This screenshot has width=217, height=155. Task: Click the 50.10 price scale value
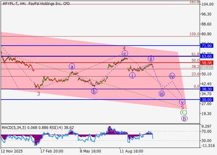point(206,74)
